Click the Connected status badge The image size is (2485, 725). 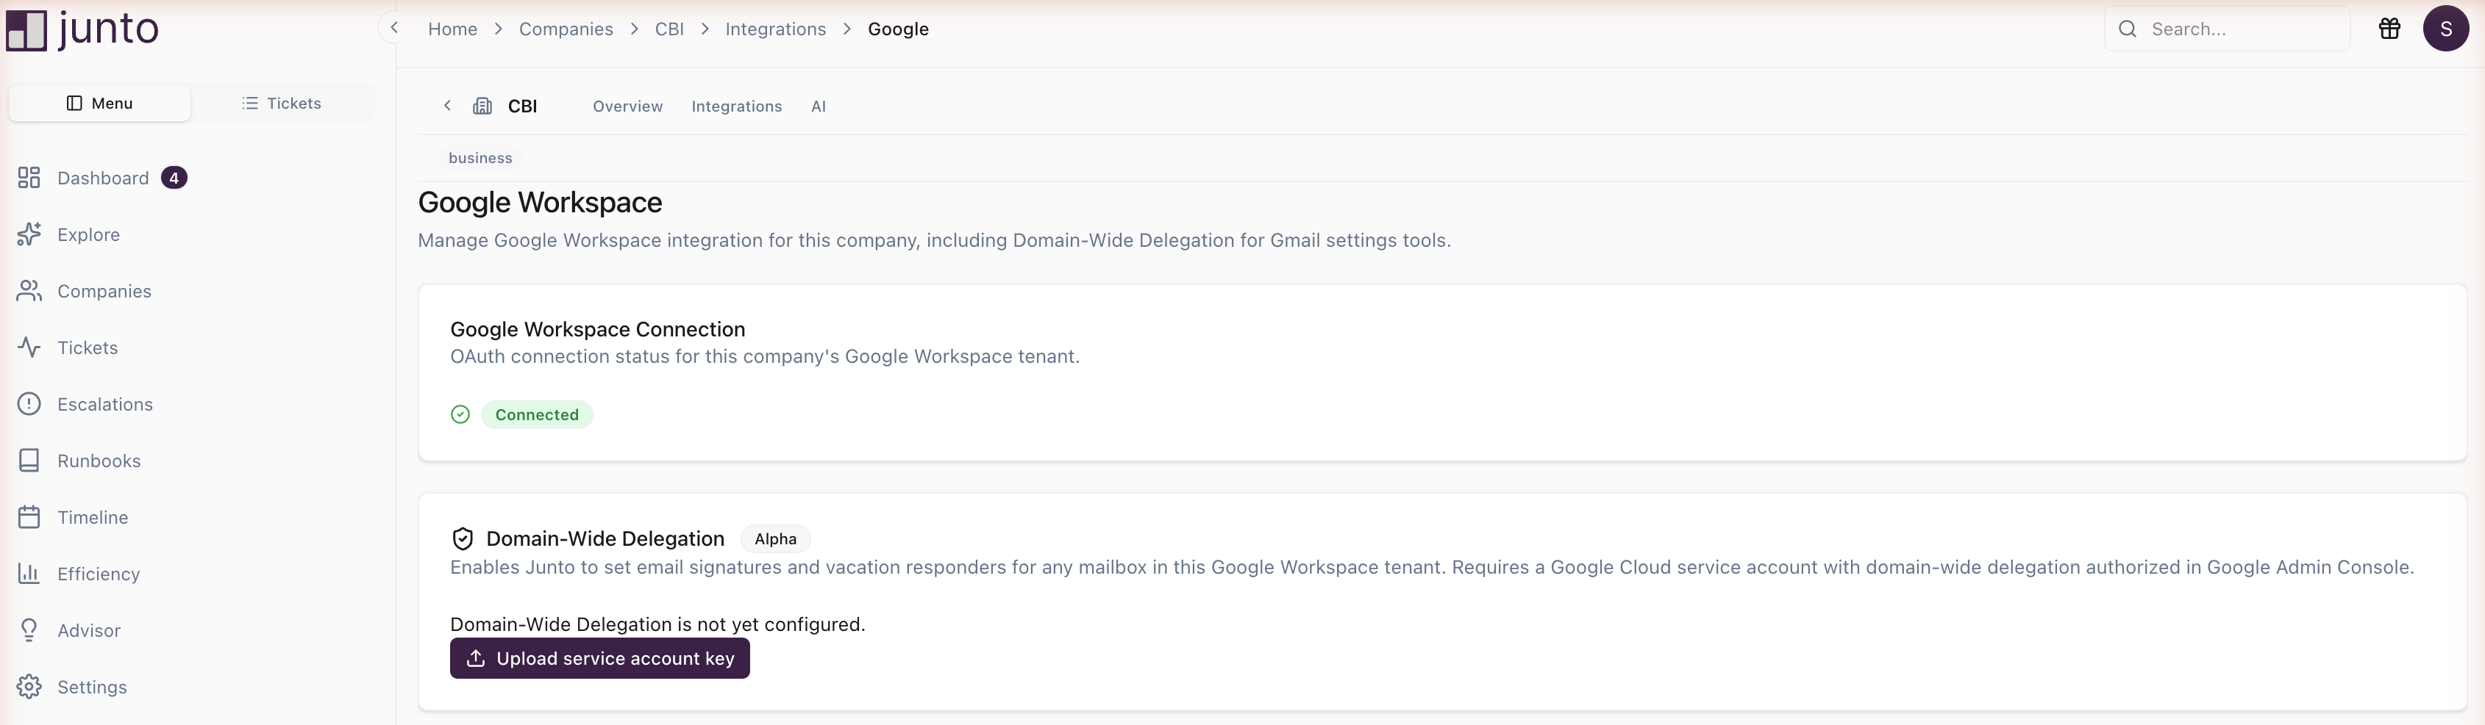[538, 414]
